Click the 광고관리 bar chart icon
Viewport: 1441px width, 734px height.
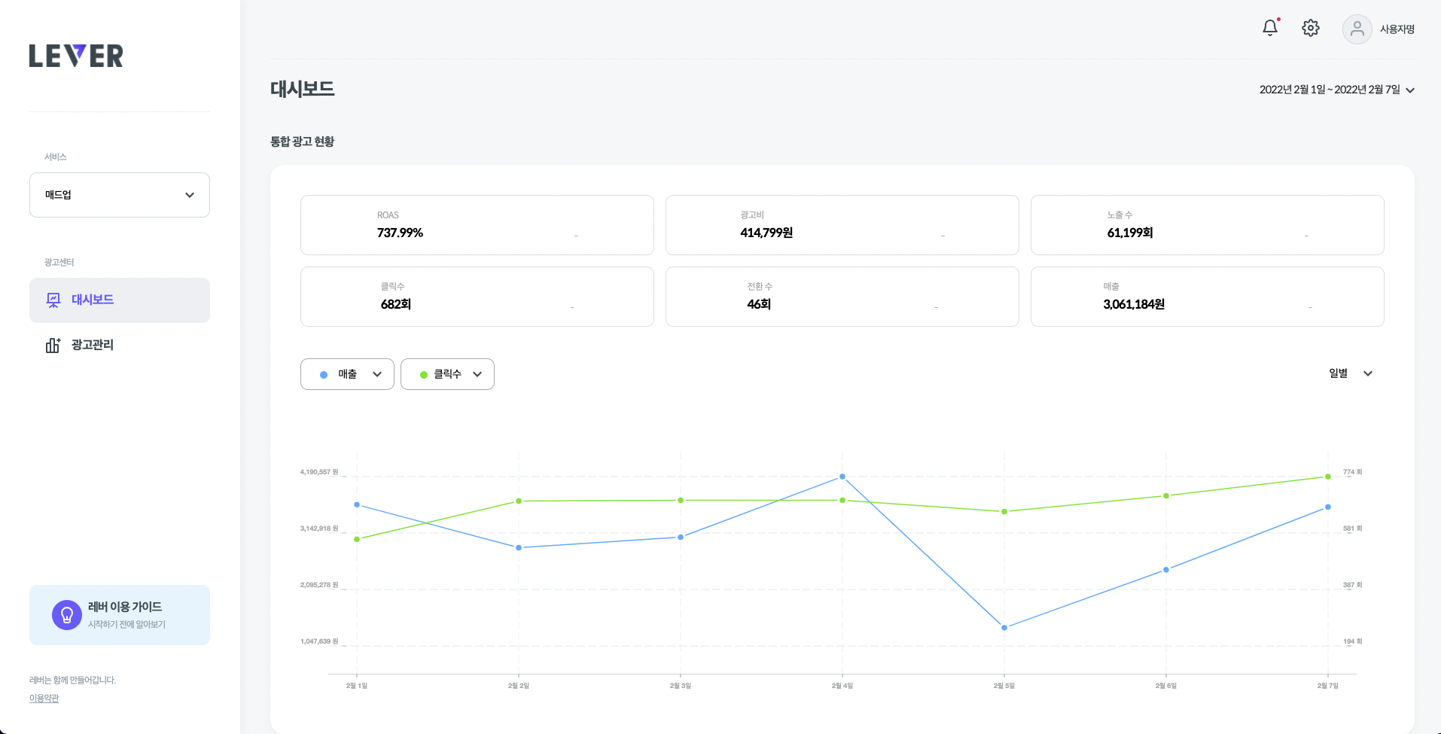(x=53, y=345)
